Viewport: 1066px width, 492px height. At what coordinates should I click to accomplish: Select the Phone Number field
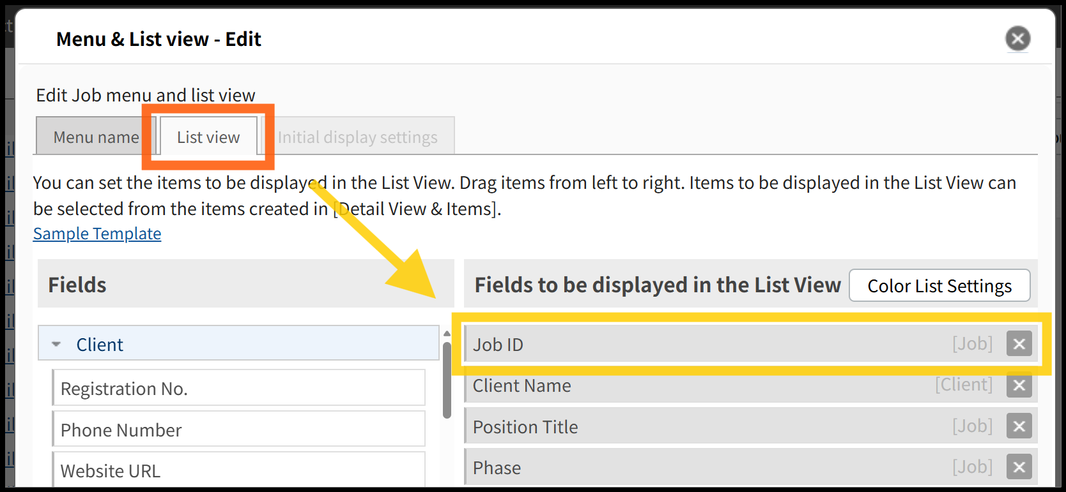[x=239, y=429]
